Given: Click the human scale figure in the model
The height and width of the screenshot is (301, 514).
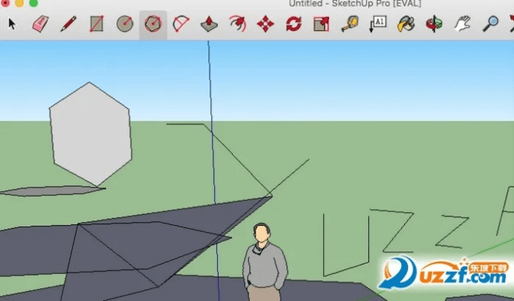Looking at the screenshot, I should coord(264,267).
